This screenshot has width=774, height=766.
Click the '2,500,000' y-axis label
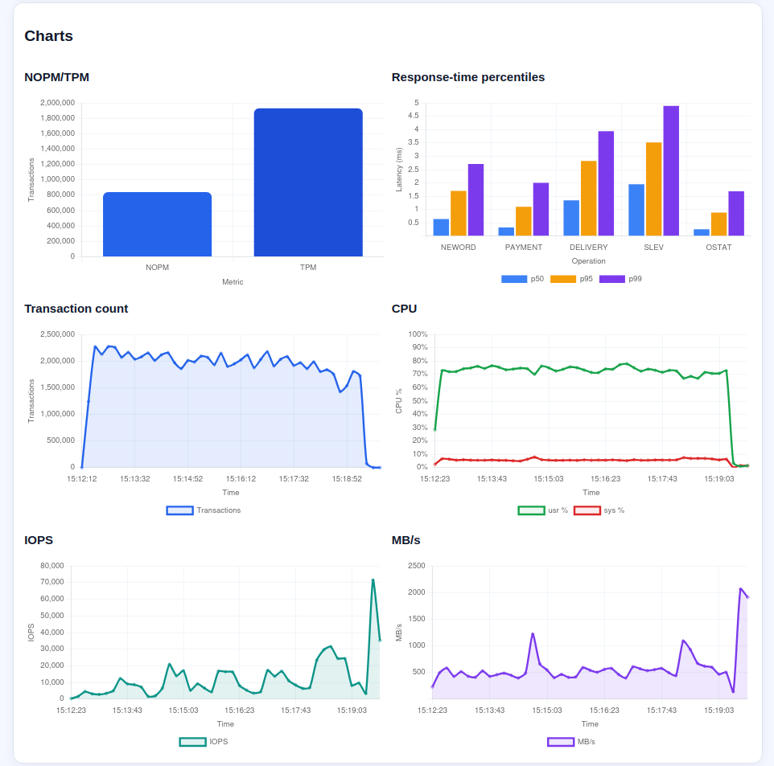[x=58, y=334]
